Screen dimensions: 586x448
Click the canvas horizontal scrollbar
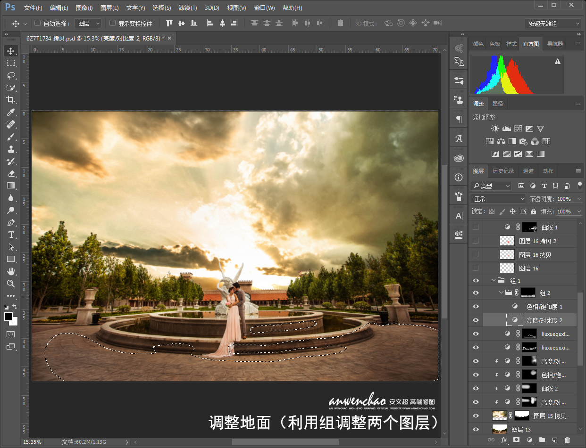(x=285, y=442)
